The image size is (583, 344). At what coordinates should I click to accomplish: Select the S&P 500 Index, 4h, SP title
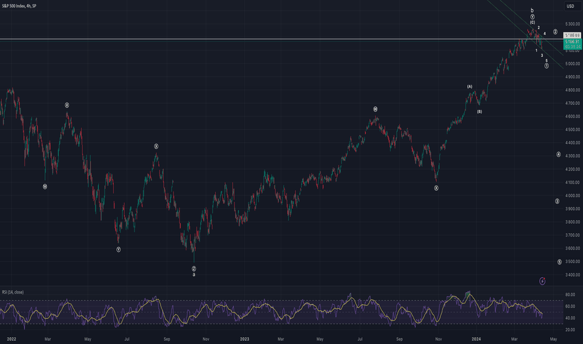coord(19,6)
